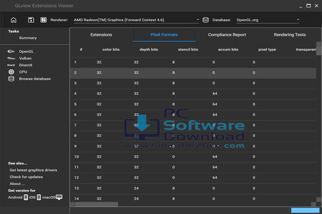This screenshot has height=214, width=322.
Task: Click the accum bits column header
Action: click(228, 49)
